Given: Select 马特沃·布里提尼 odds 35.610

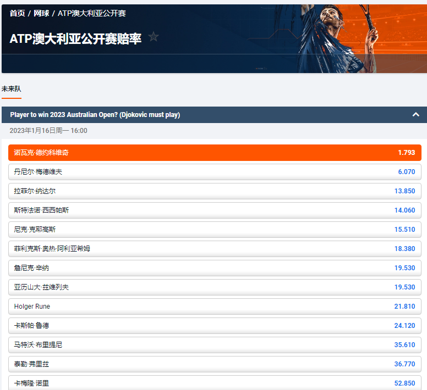Looking at the screenshot, I should (x=215, y=345).
